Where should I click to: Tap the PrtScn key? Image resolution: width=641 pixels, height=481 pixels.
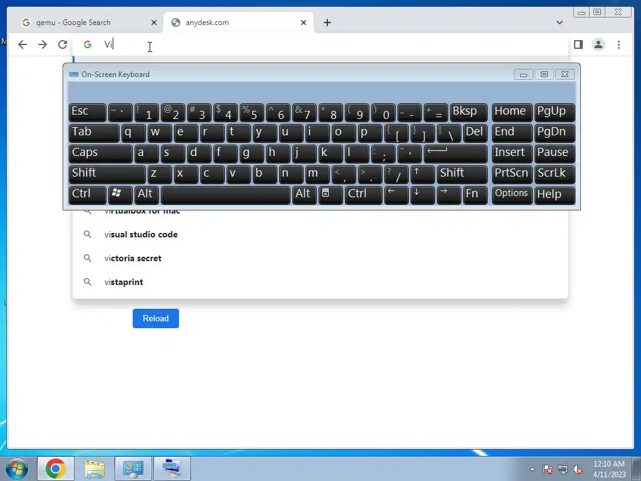click(x=512, y=174)
